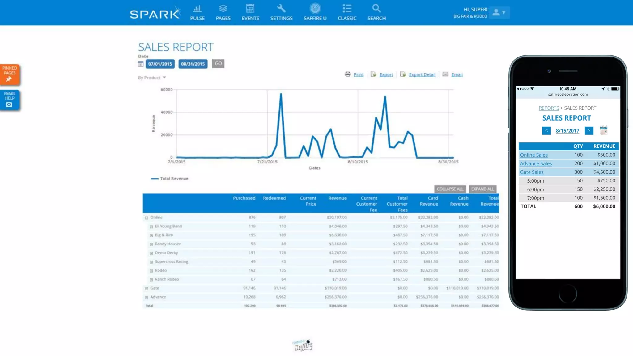Tap calendar icon on phone report
The image size is (633, 356).
pos(603,130)
